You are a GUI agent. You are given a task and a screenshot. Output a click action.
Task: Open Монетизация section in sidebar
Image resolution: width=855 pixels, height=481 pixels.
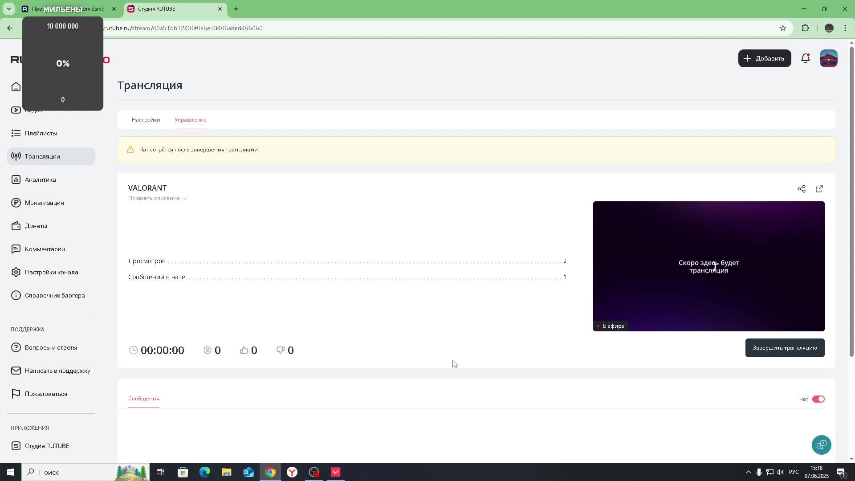(44, 203)
